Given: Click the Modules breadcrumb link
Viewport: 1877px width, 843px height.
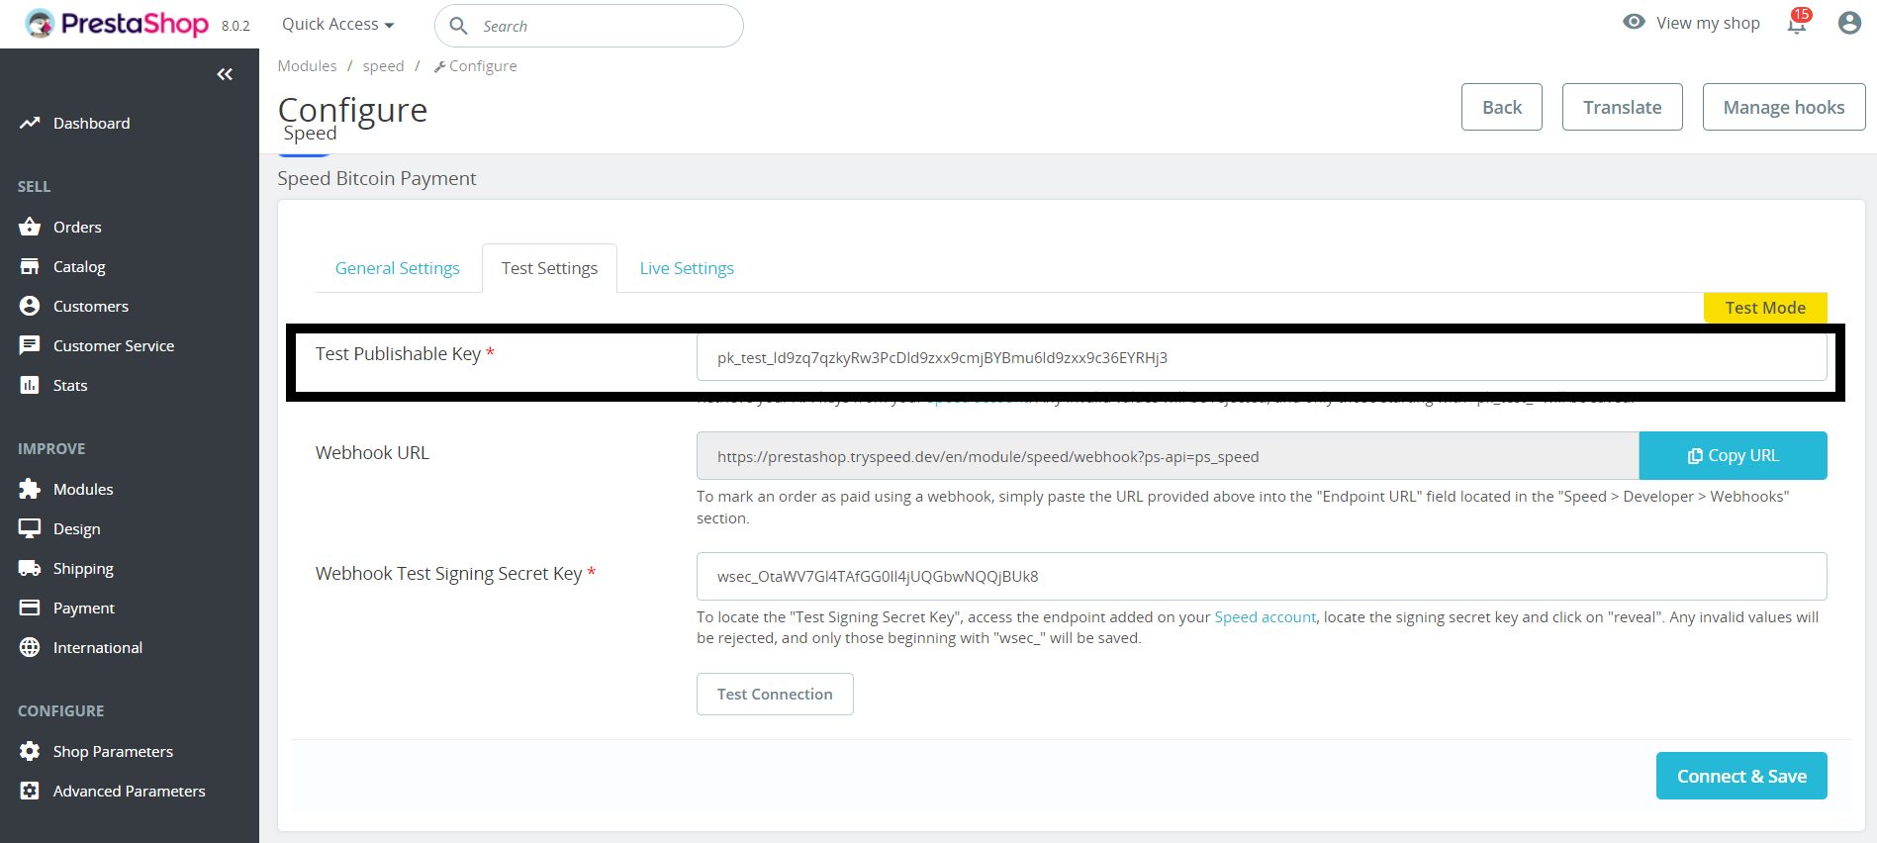Looking at the screenshot, I should tap(307, 66).
